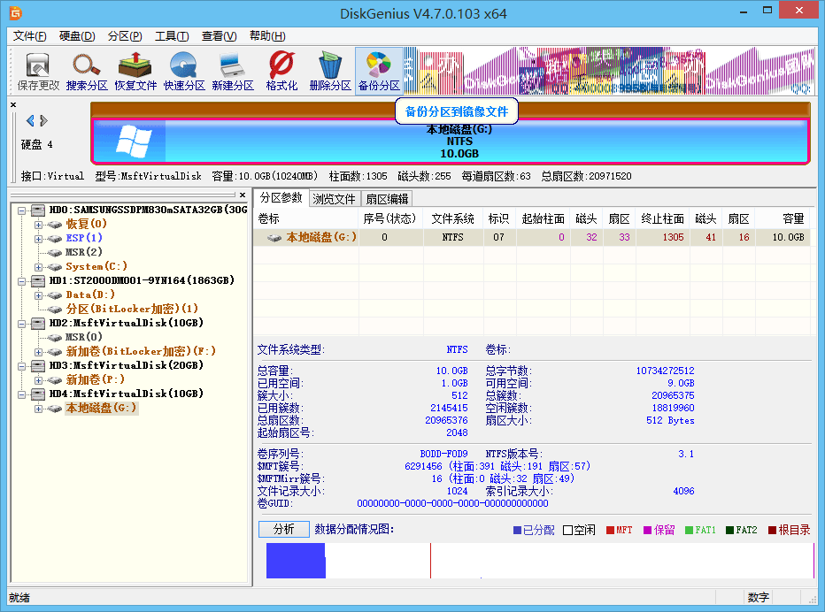The image size is (825, 612).
Task: Close the disk map panel with the small X
Action: tap(13, 104)
